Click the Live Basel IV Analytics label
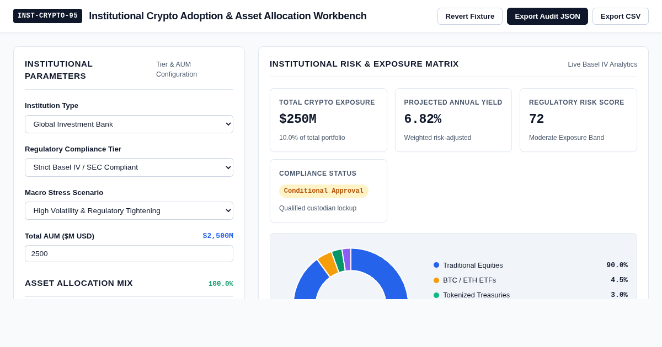Viewport: 662px width, 347px height. coord(602,64)
